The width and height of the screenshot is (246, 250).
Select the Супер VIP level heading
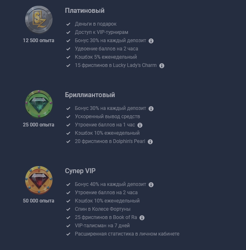pyautogui.click(x=80, y=171)
